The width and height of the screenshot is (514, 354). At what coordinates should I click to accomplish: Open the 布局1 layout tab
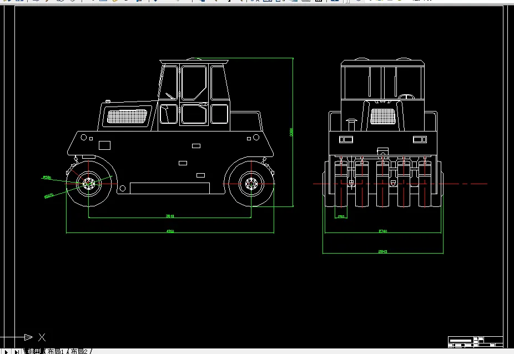coord(56,351)
